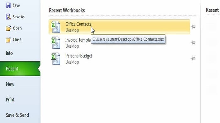220x123 pixels.
Task: Click the Close folder icon
Action: point(8,39)
